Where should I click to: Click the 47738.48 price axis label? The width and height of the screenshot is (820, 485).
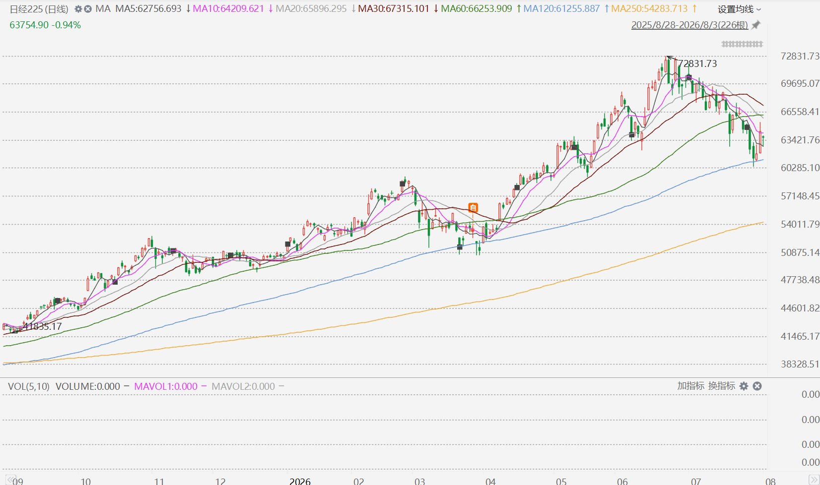coord(800,280)
